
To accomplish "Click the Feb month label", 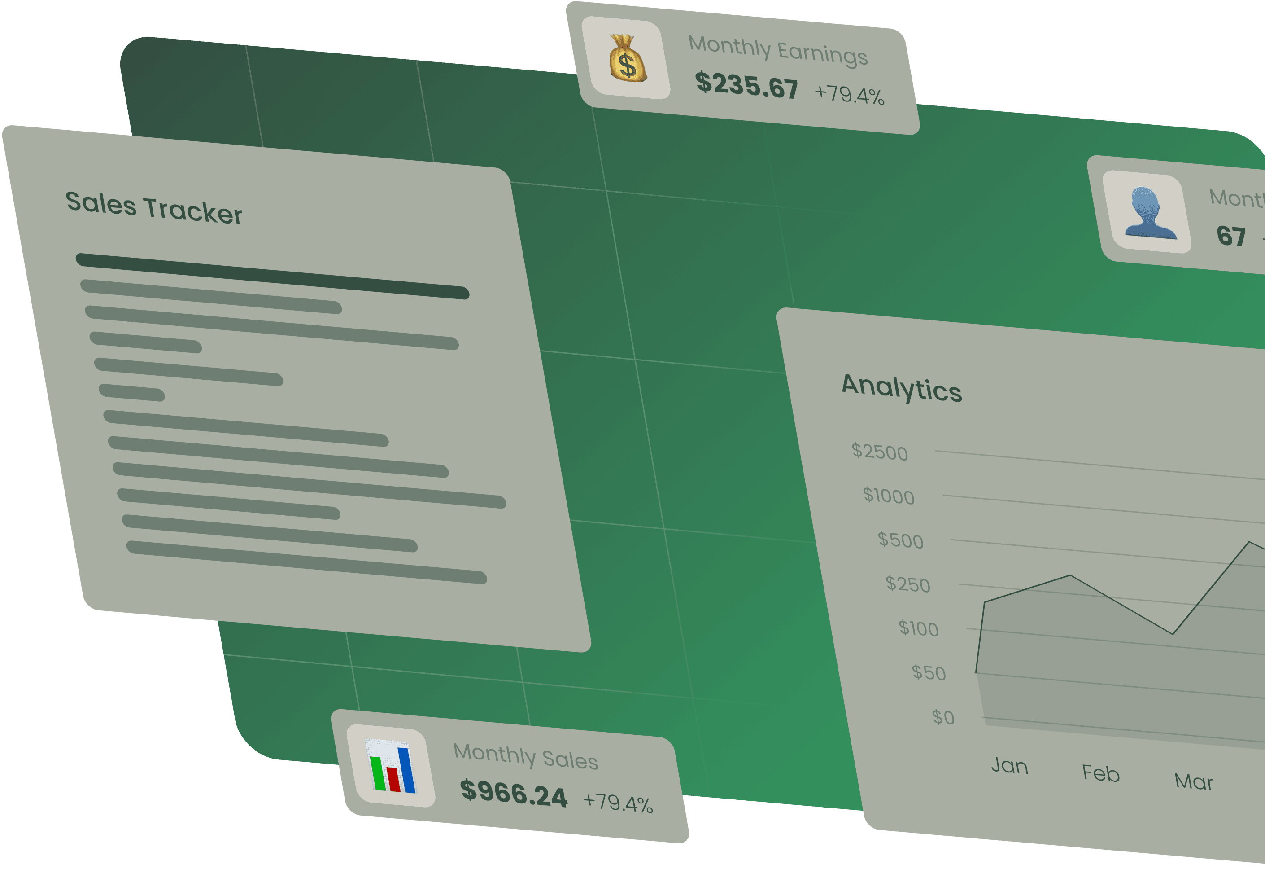I will (x=1101, y=773).
